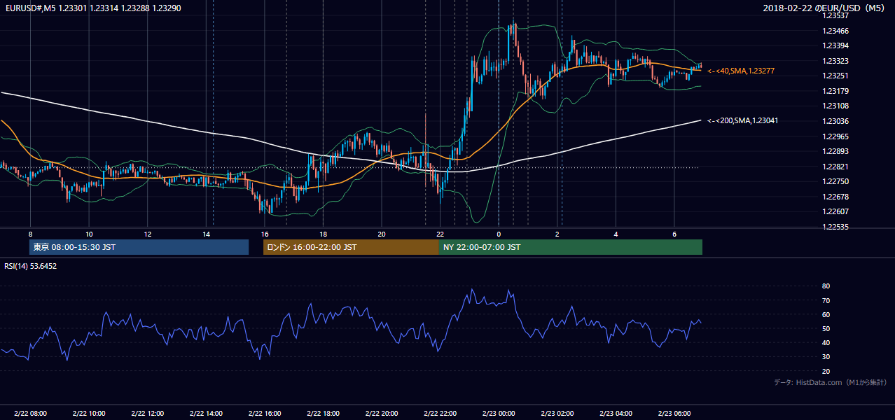895x420 pixels.
Task: Click the bottom date label 2/22 20:00
Action: (x=381, y=414)
